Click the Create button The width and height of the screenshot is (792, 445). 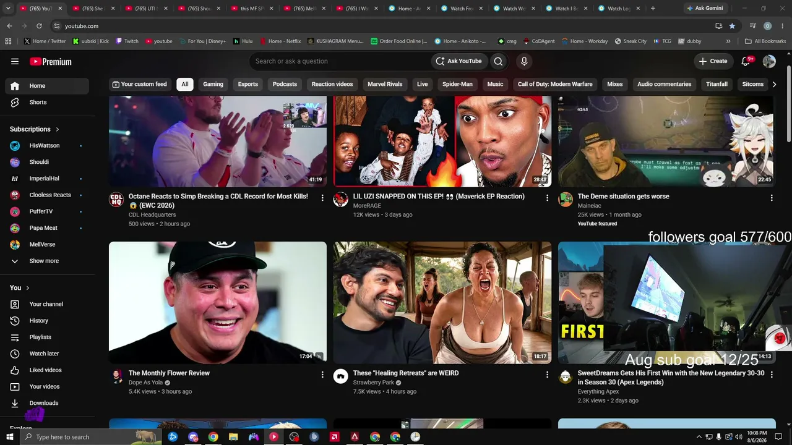[713, 61]
